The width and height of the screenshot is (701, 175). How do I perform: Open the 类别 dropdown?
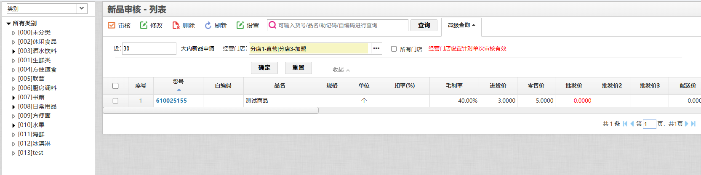click(82, 8)
